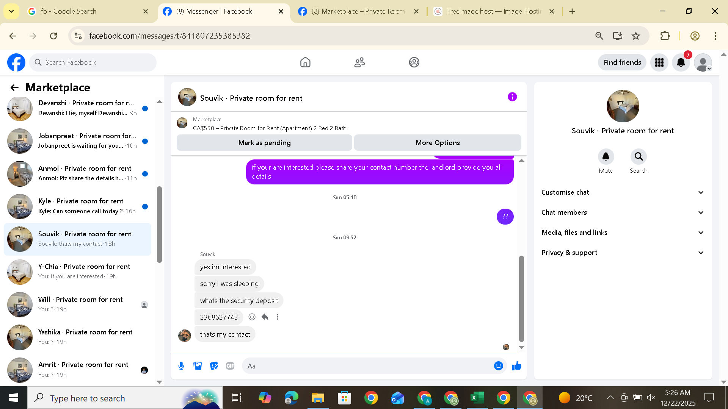Expand the Customise chat section
Image resolution: width=728 pixels, height=409 pixels.
click(x=623, y=192)
